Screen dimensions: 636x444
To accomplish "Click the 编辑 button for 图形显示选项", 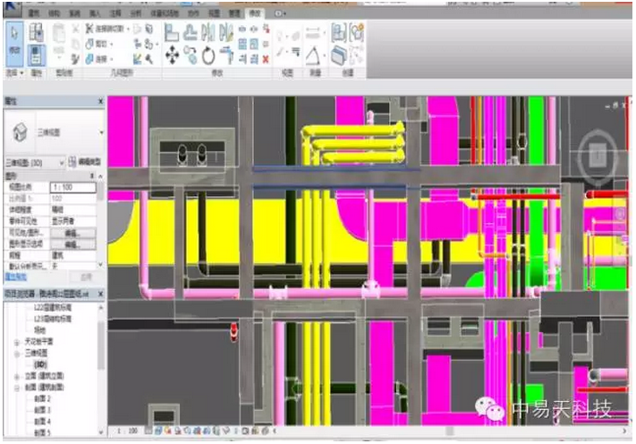I will 78,243.
